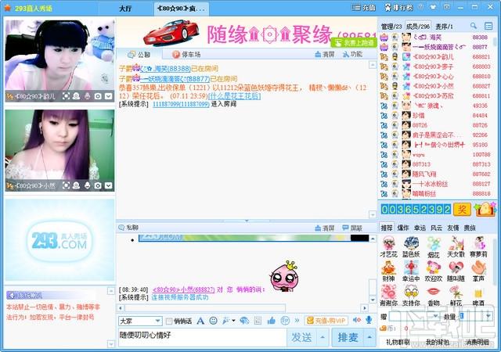Click the speaker volume icon in chat toolbar

click(357, 321)
